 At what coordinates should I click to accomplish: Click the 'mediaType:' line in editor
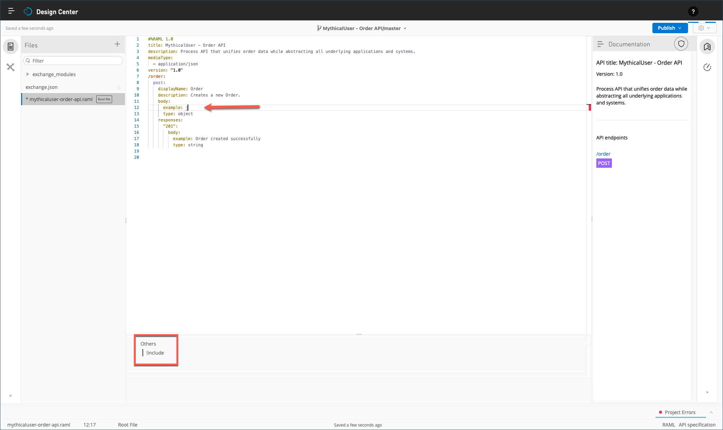coord(160,58)
